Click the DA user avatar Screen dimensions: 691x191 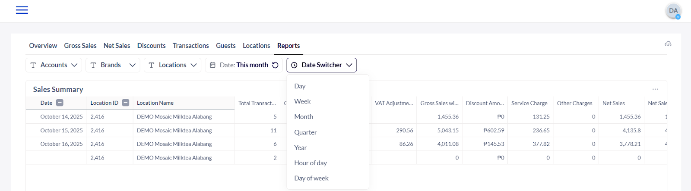point(673,11)
